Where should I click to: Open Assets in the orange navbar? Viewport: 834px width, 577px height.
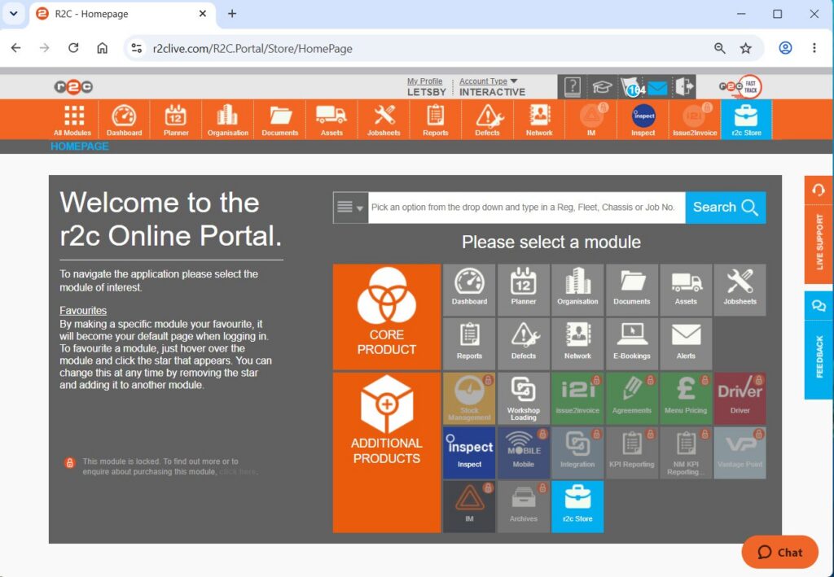coord(331,120)
